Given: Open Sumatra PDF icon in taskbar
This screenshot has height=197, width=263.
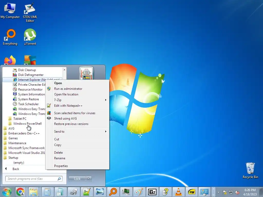Looking at the screenshot, I should click(x=192, y=192).
